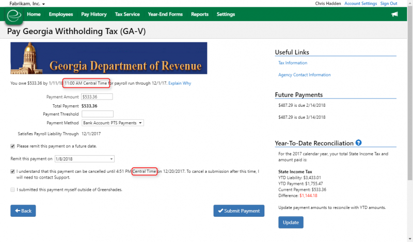Open the Explain Why link
413x242 pixels.
180,83
